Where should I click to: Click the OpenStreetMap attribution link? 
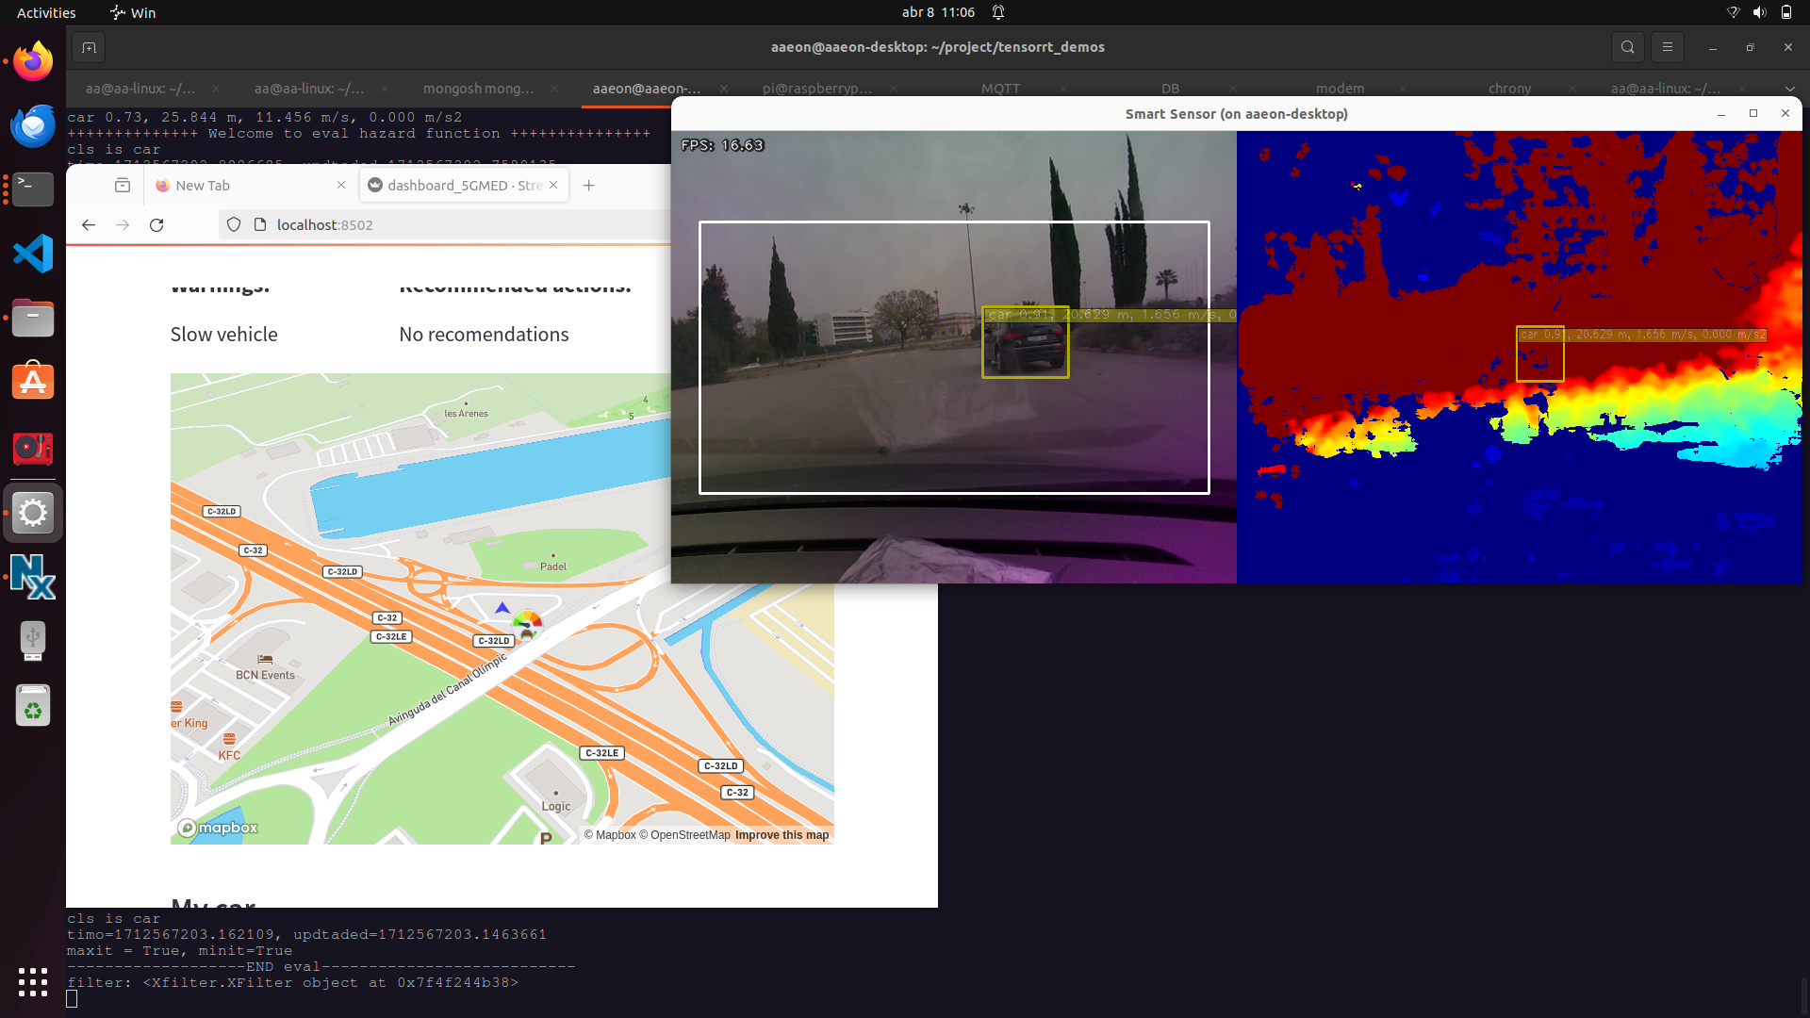[689, 835]
